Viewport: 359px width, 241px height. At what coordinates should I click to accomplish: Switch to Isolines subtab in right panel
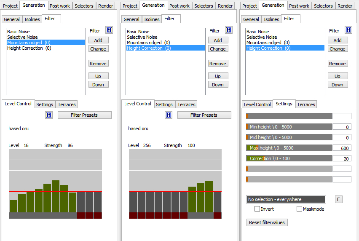point(271,19)
